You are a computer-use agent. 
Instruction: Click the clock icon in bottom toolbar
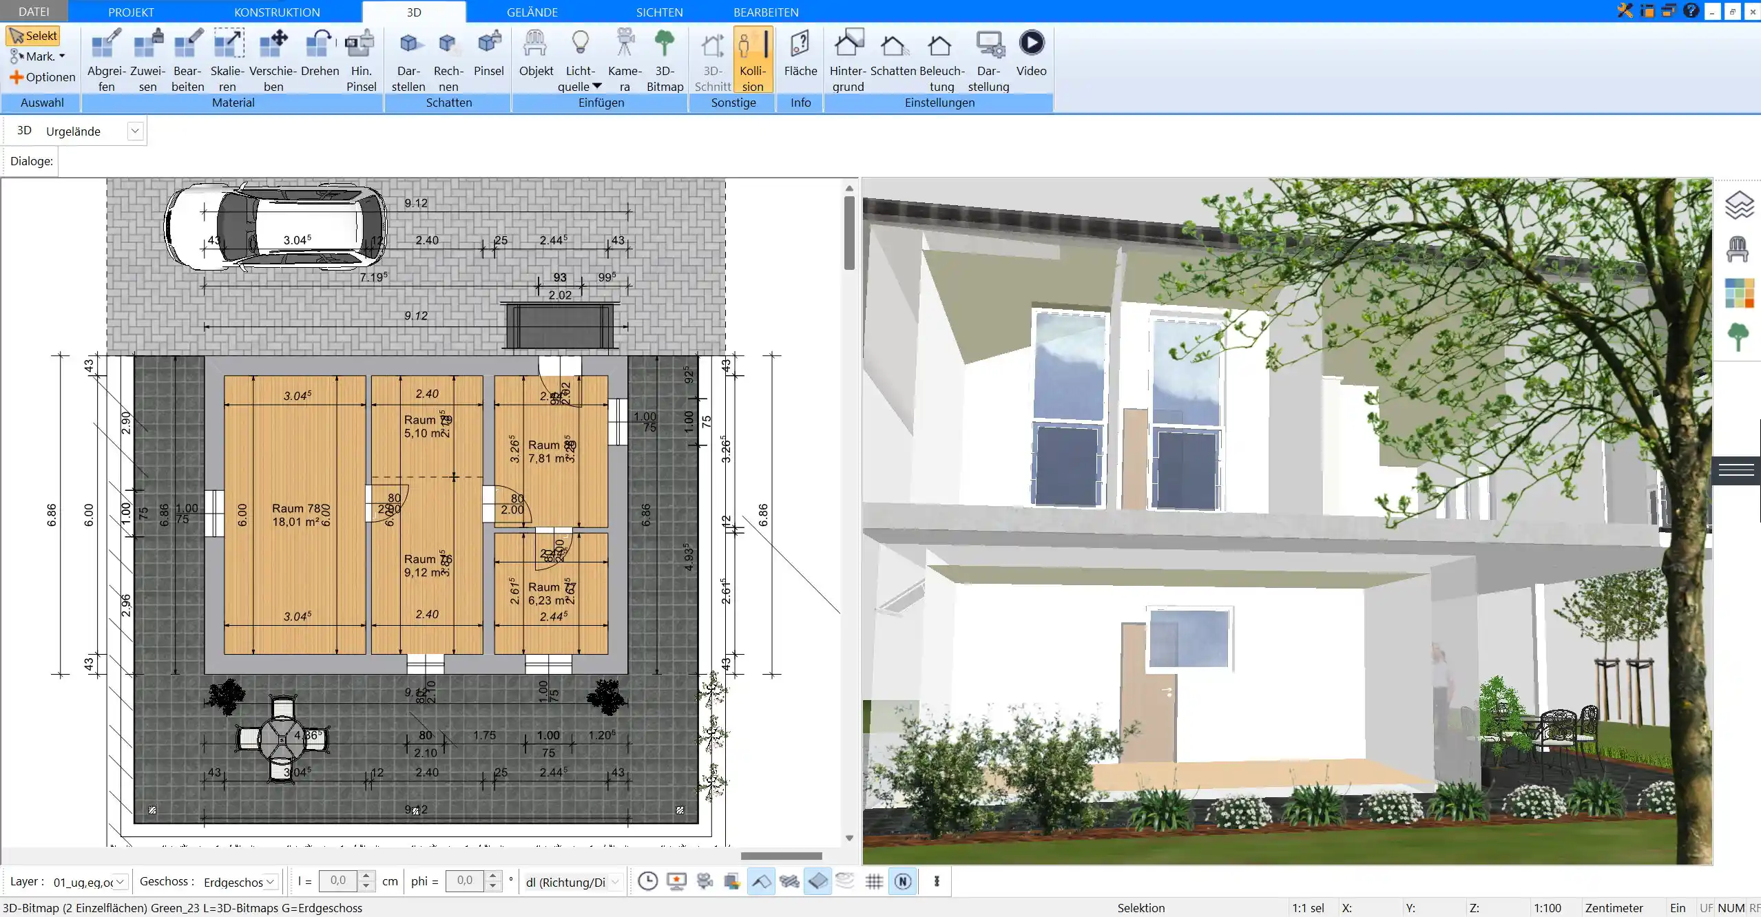[647, 881]
